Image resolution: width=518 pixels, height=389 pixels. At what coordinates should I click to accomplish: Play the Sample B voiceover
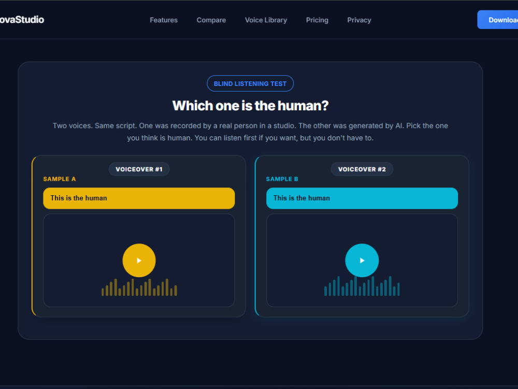[362, 260]
